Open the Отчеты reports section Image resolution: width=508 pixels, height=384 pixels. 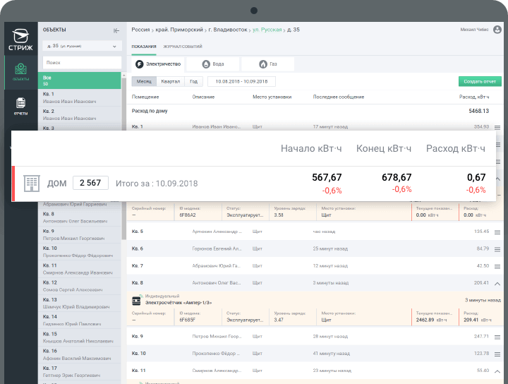pos(20,106)
